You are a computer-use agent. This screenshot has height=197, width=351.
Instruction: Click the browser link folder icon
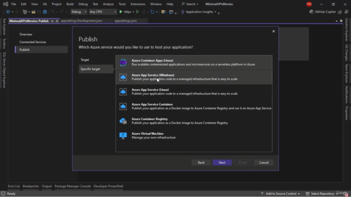pyautogui.click(x=163, y=12)
